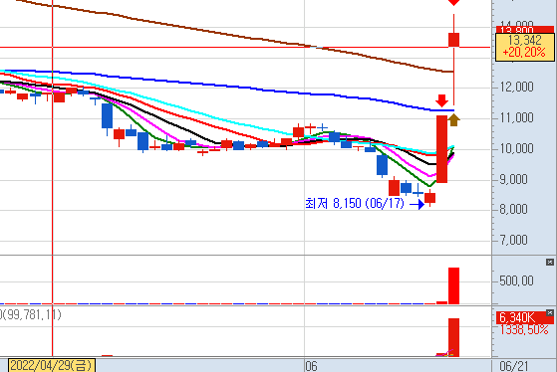The height and width of the screenshot is (372, 557).
Task: Click the (99,781,11) indicator parameter text
Action: tap(31, 314)
